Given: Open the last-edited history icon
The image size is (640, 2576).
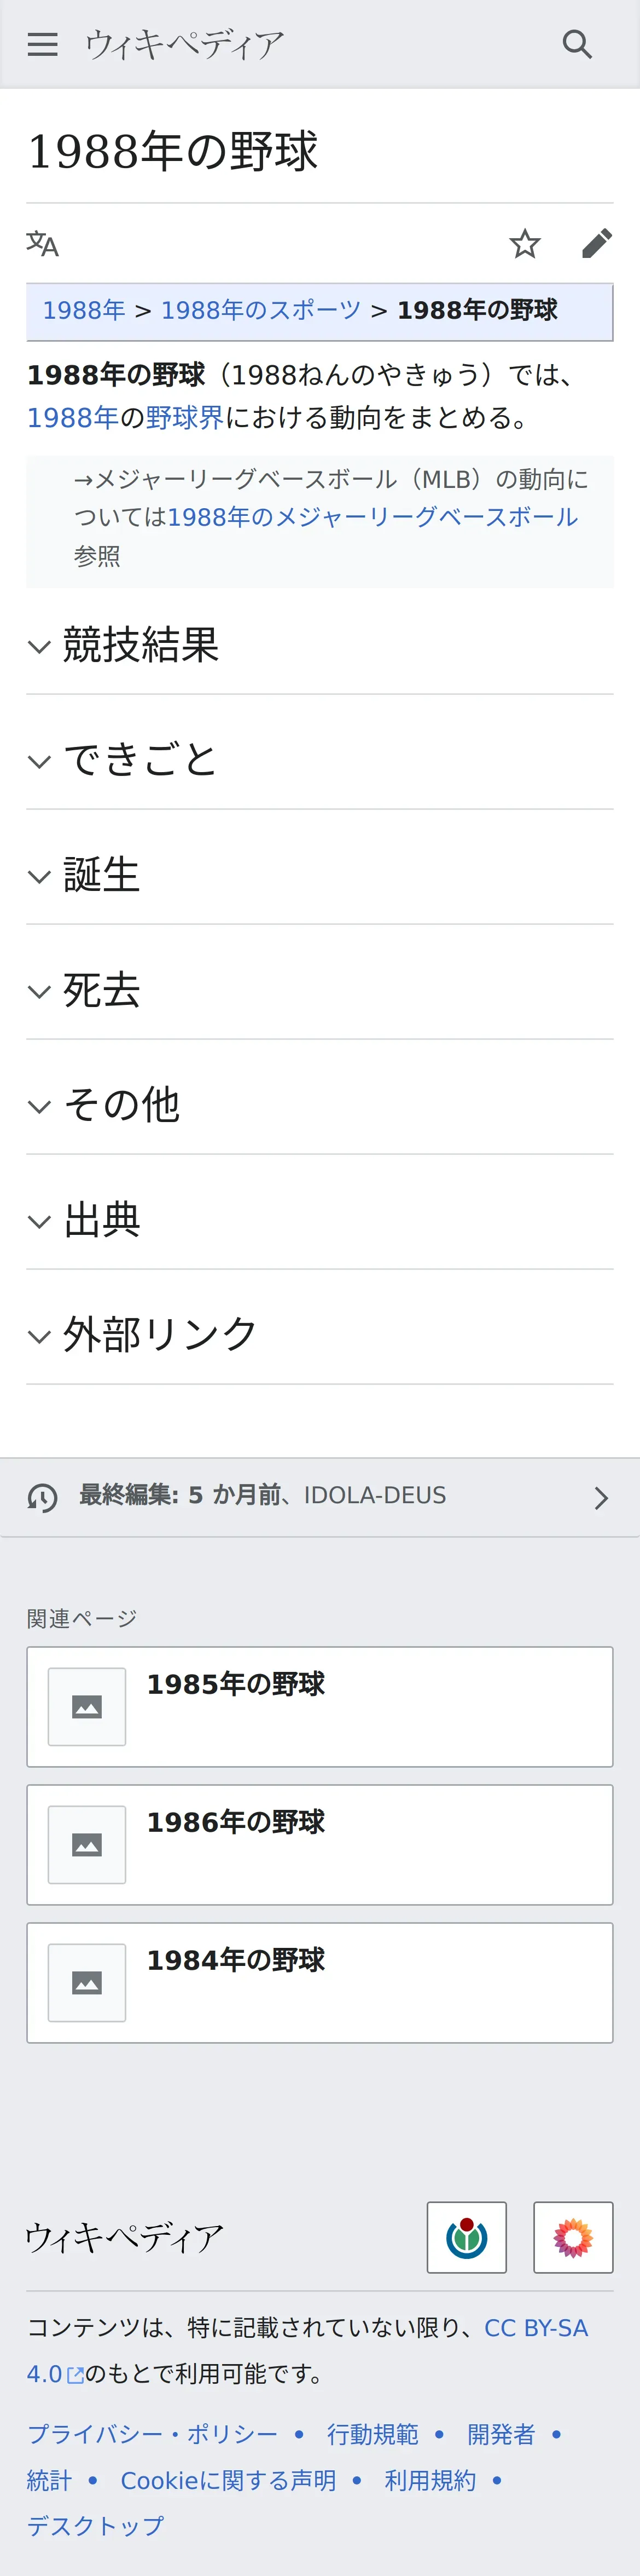Looking at the screenshot, I should (x=42, y=1497).
